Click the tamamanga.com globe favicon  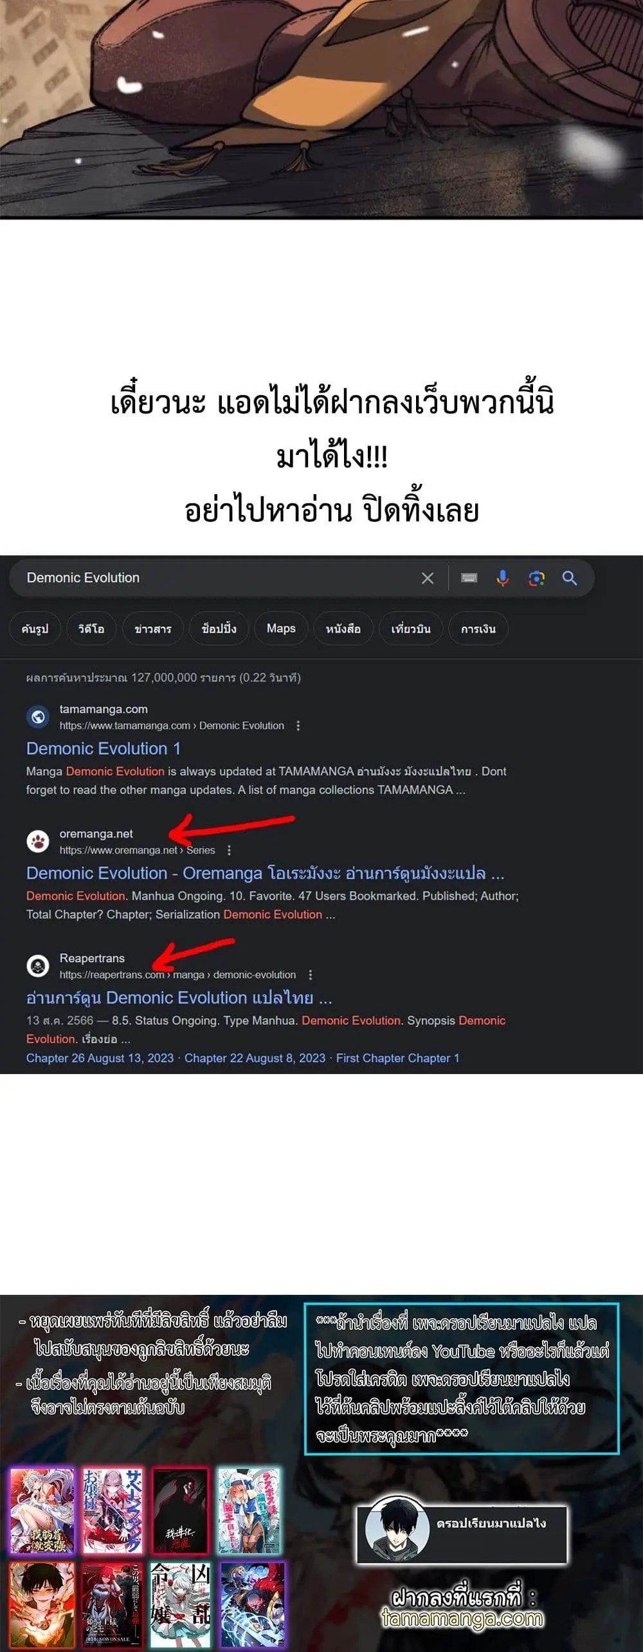pos(38,716)
